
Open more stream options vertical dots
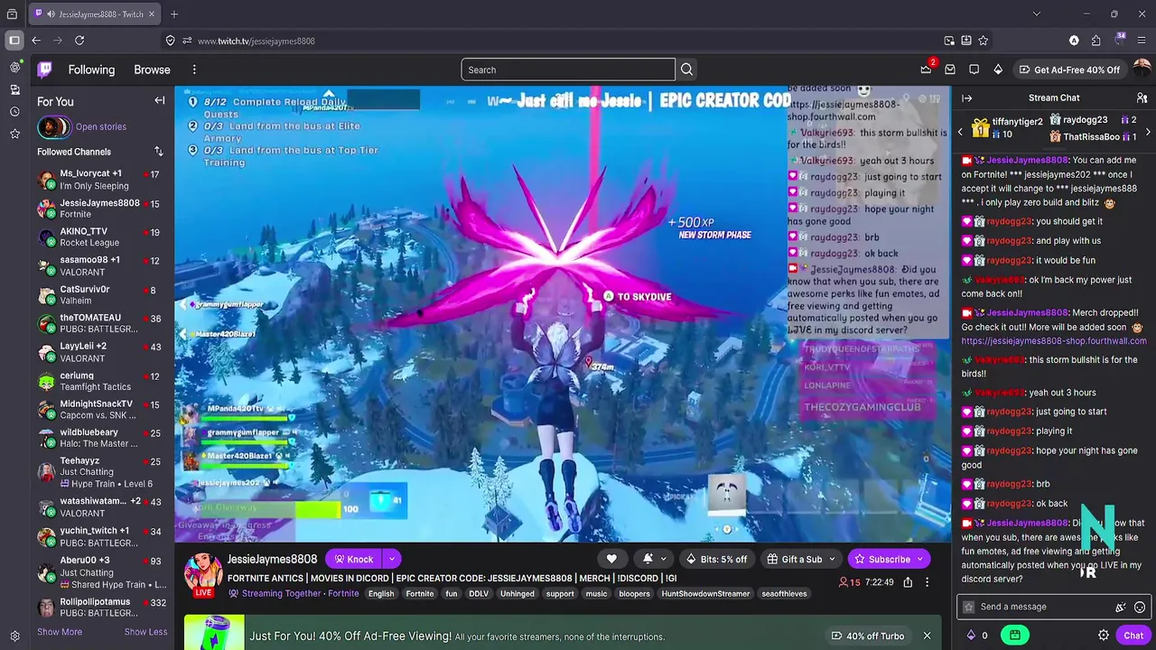[x=927, y=582]
